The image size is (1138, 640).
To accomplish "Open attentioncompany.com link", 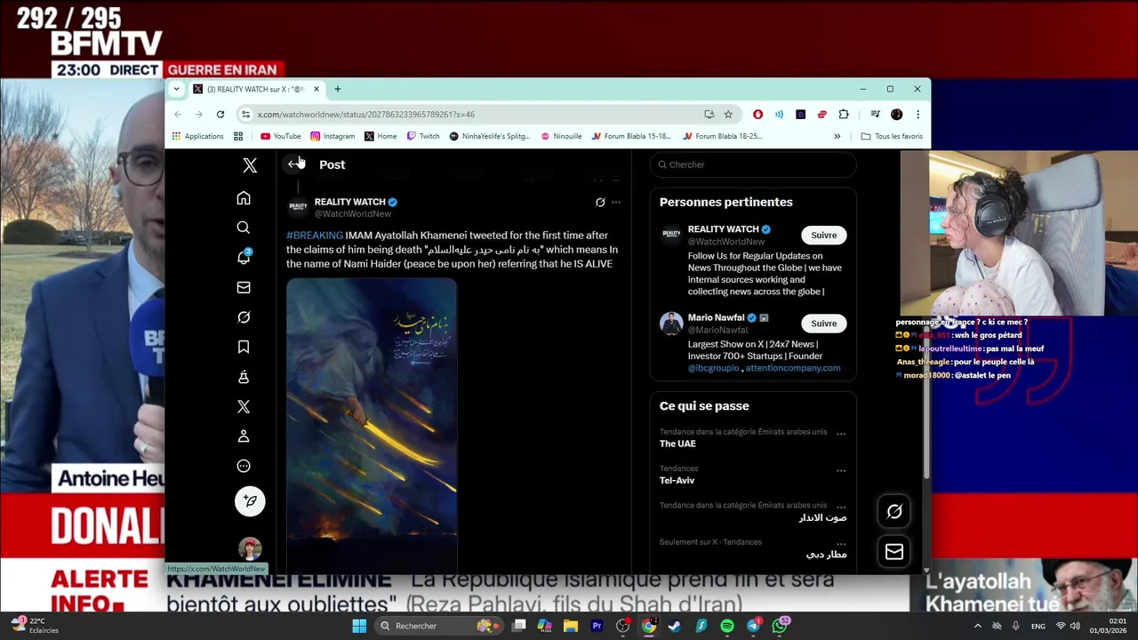I will tap(793, 368).
